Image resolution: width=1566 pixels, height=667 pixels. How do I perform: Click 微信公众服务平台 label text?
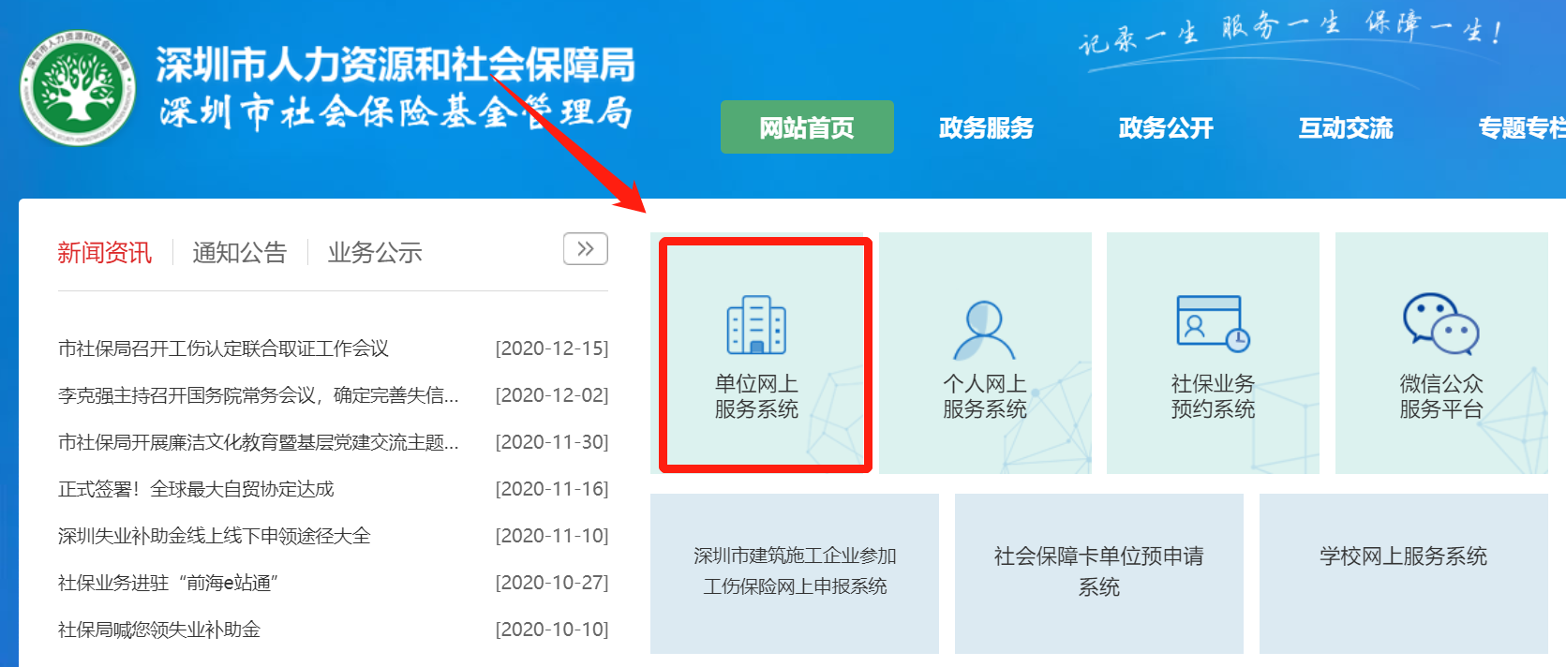(x=1441, y=396)
